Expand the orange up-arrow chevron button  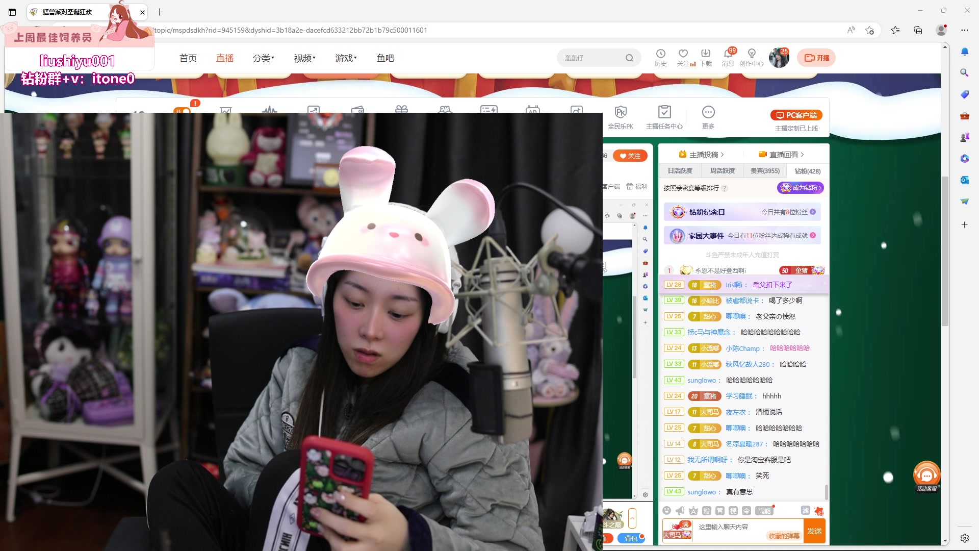(x=632, y=519)
